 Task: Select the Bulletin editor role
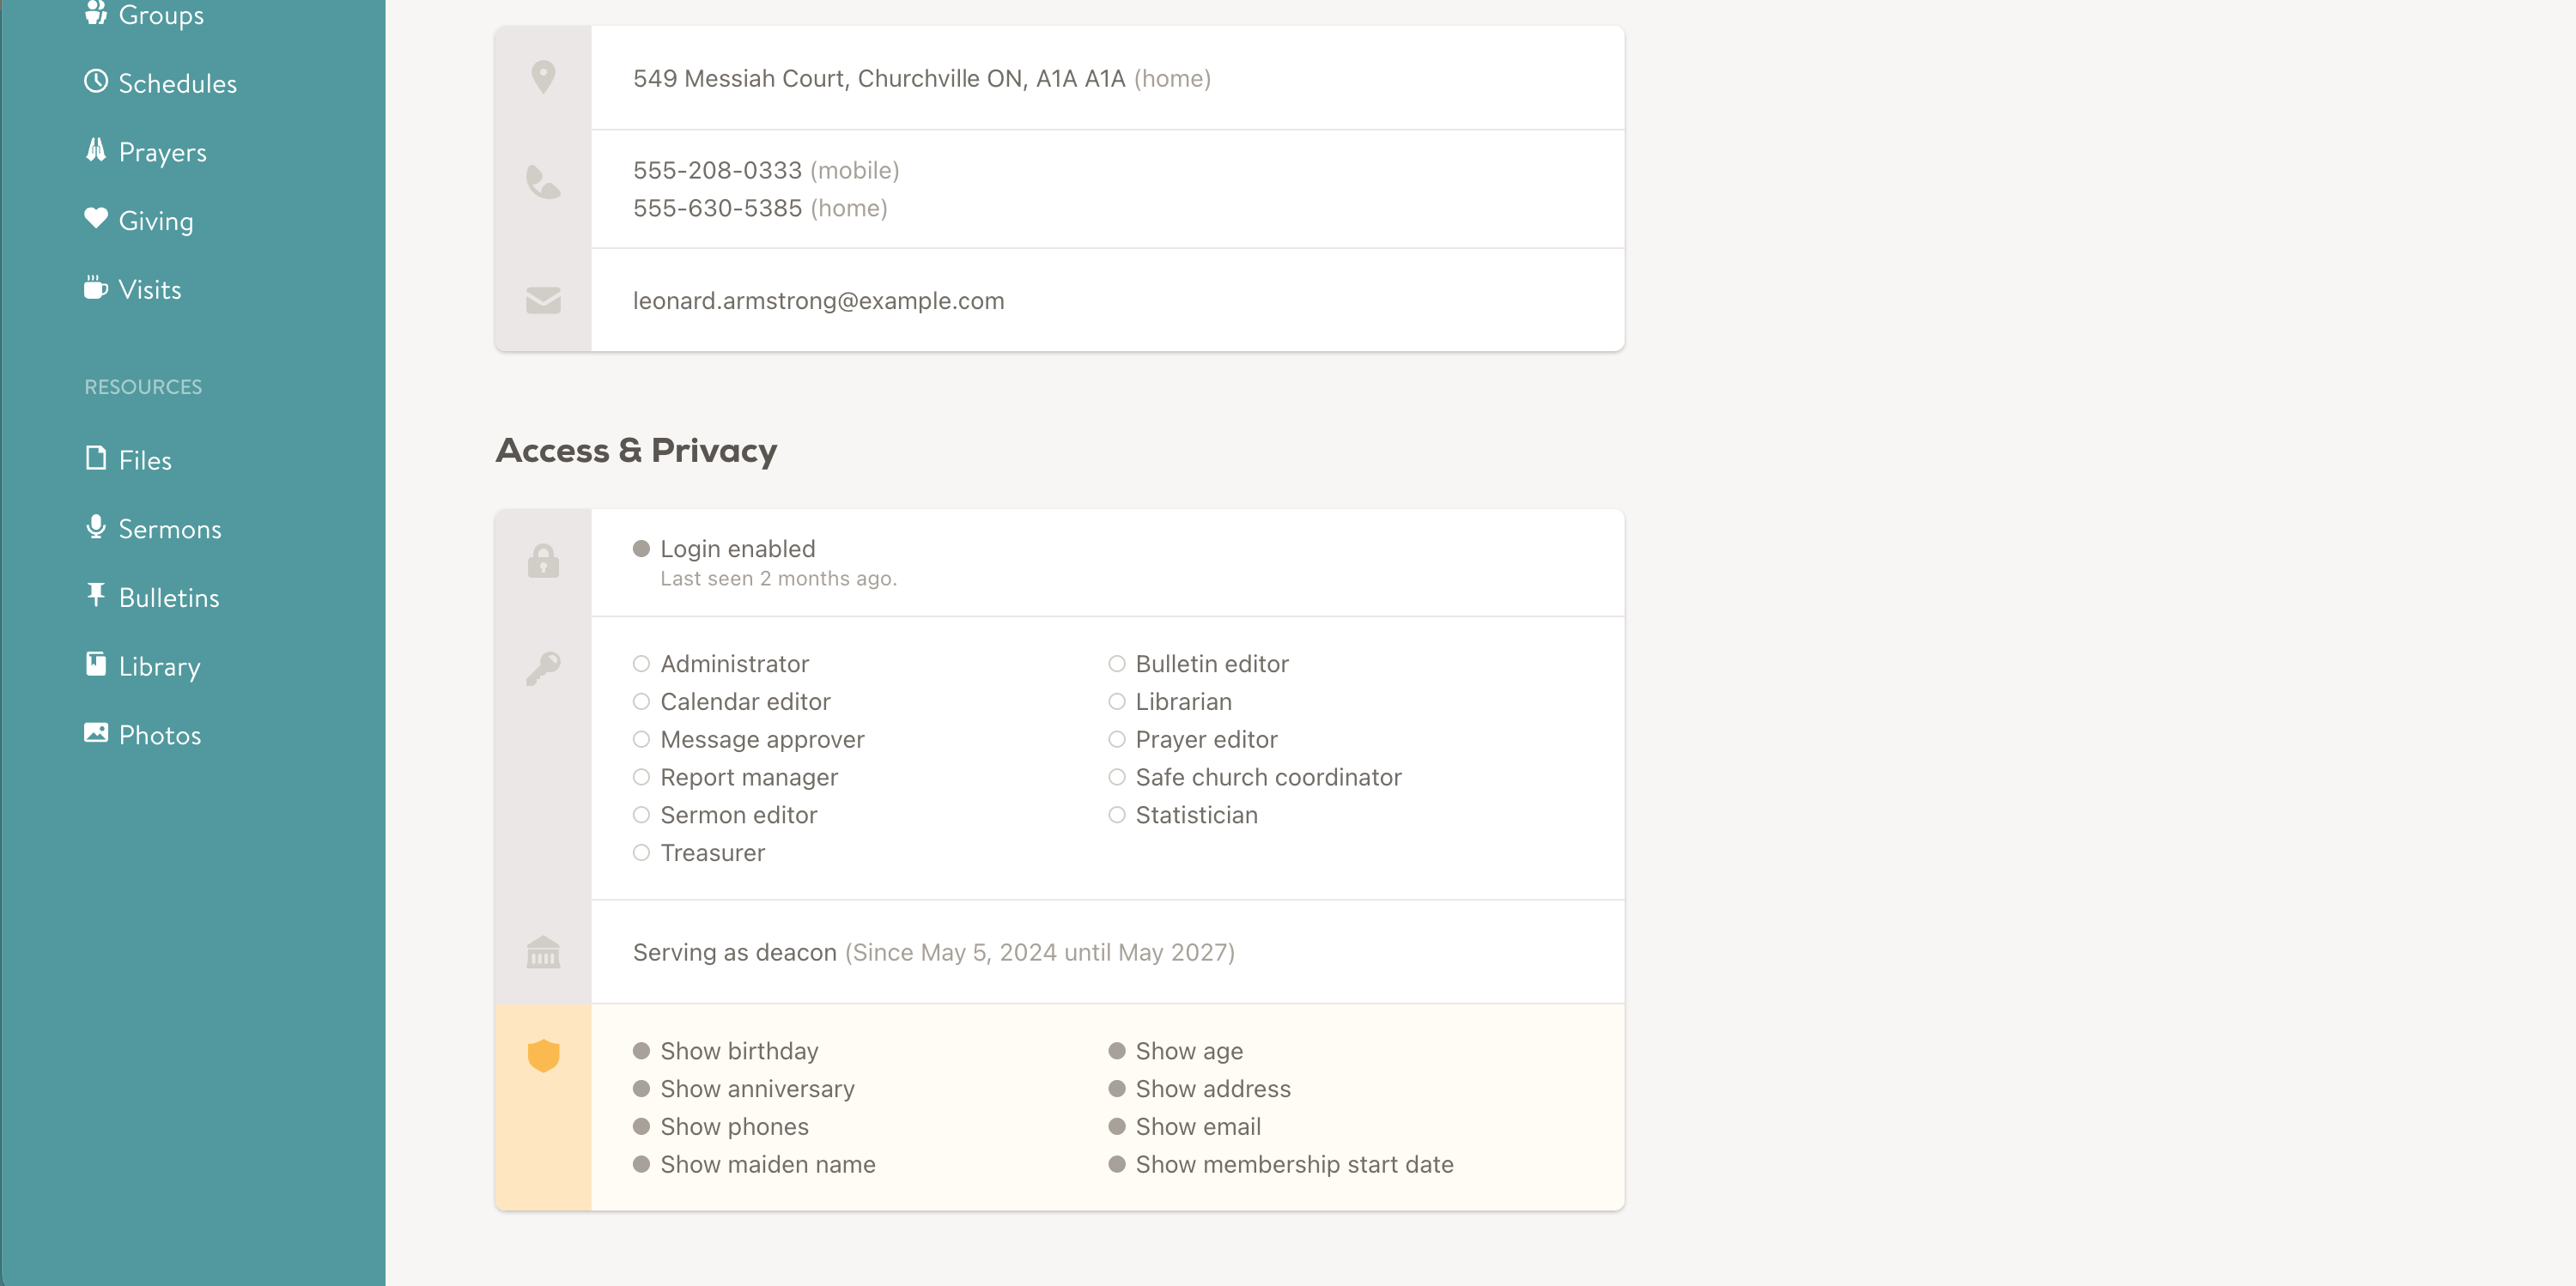1199,664
